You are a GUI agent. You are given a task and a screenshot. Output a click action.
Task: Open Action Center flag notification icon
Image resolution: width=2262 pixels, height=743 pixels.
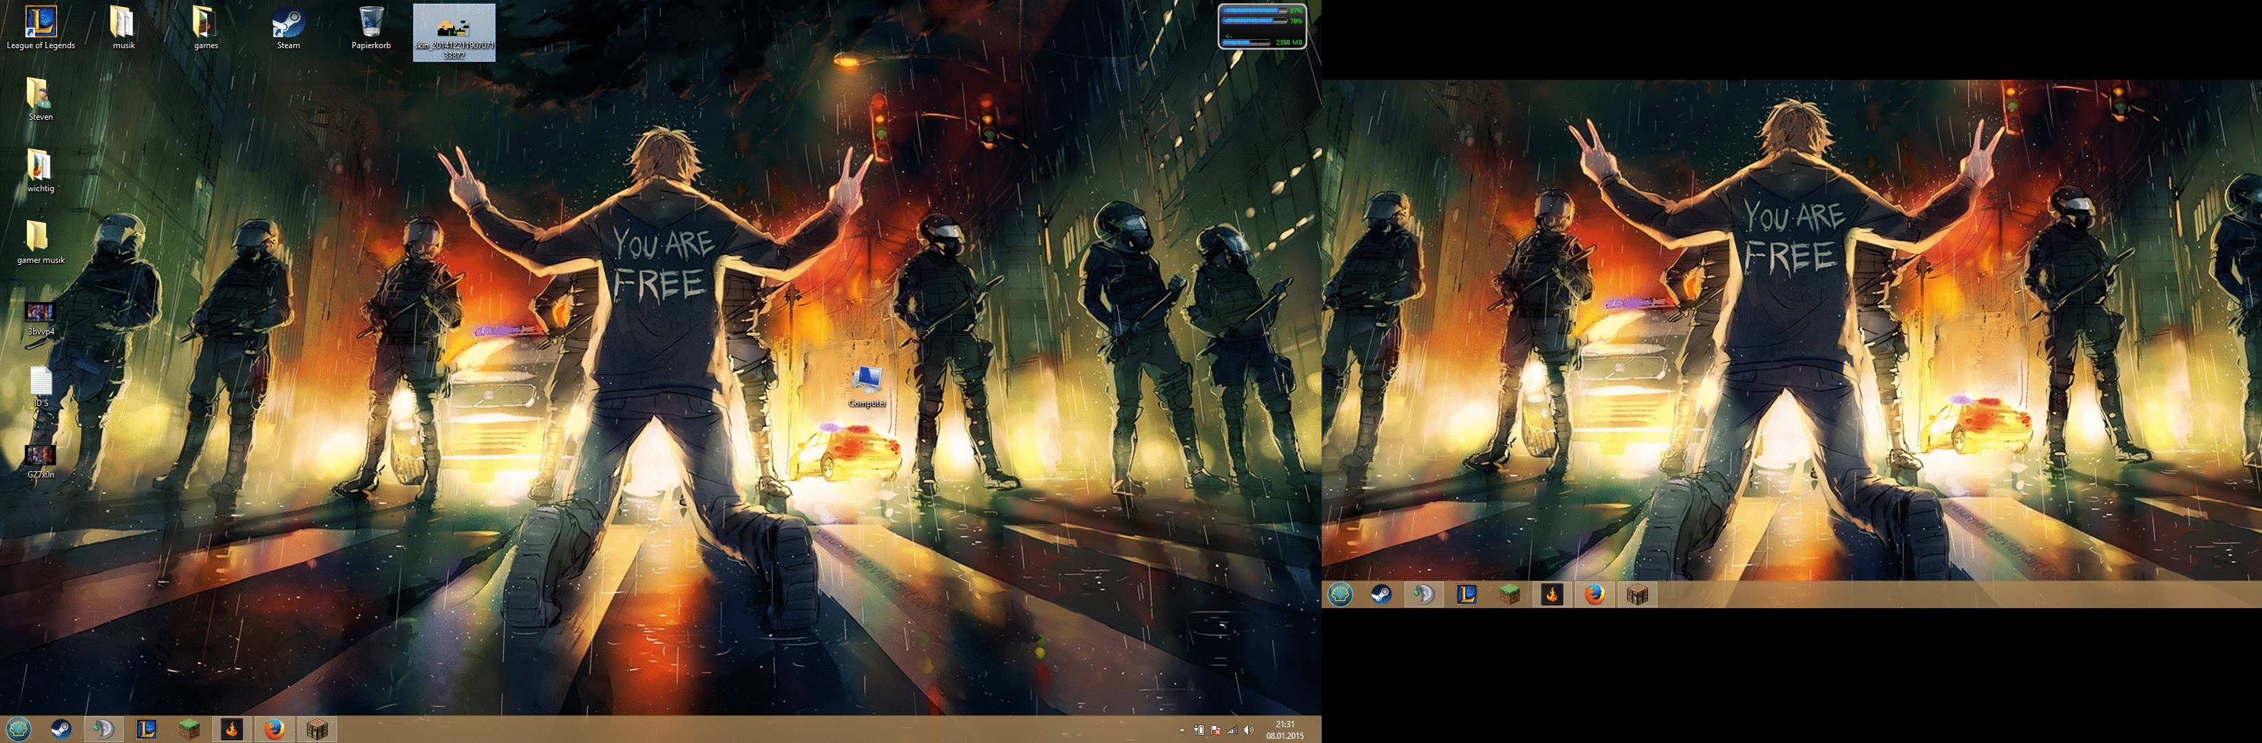tap(1216, 730)
